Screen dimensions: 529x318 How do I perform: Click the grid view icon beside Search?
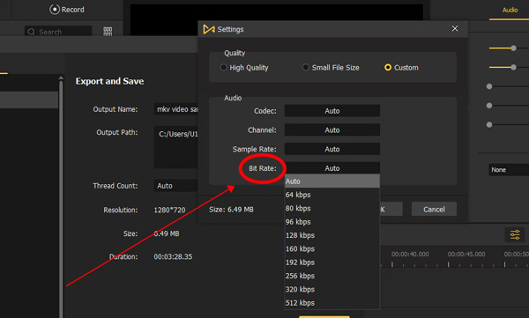tap(108, 32)
